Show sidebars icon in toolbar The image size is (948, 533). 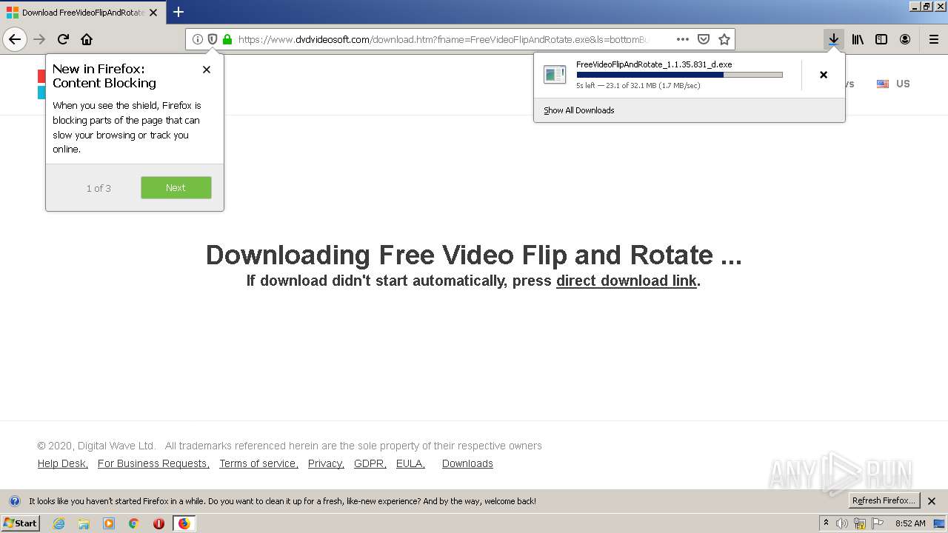(881, 39)
